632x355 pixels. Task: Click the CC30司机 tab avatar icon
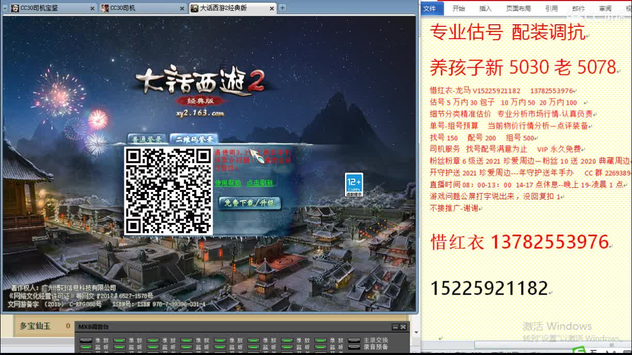pos(105,8)
